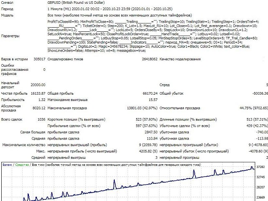Select the ticks value 26418062
The width and height of the screenshot is (268, 201).
click(150, 59)
